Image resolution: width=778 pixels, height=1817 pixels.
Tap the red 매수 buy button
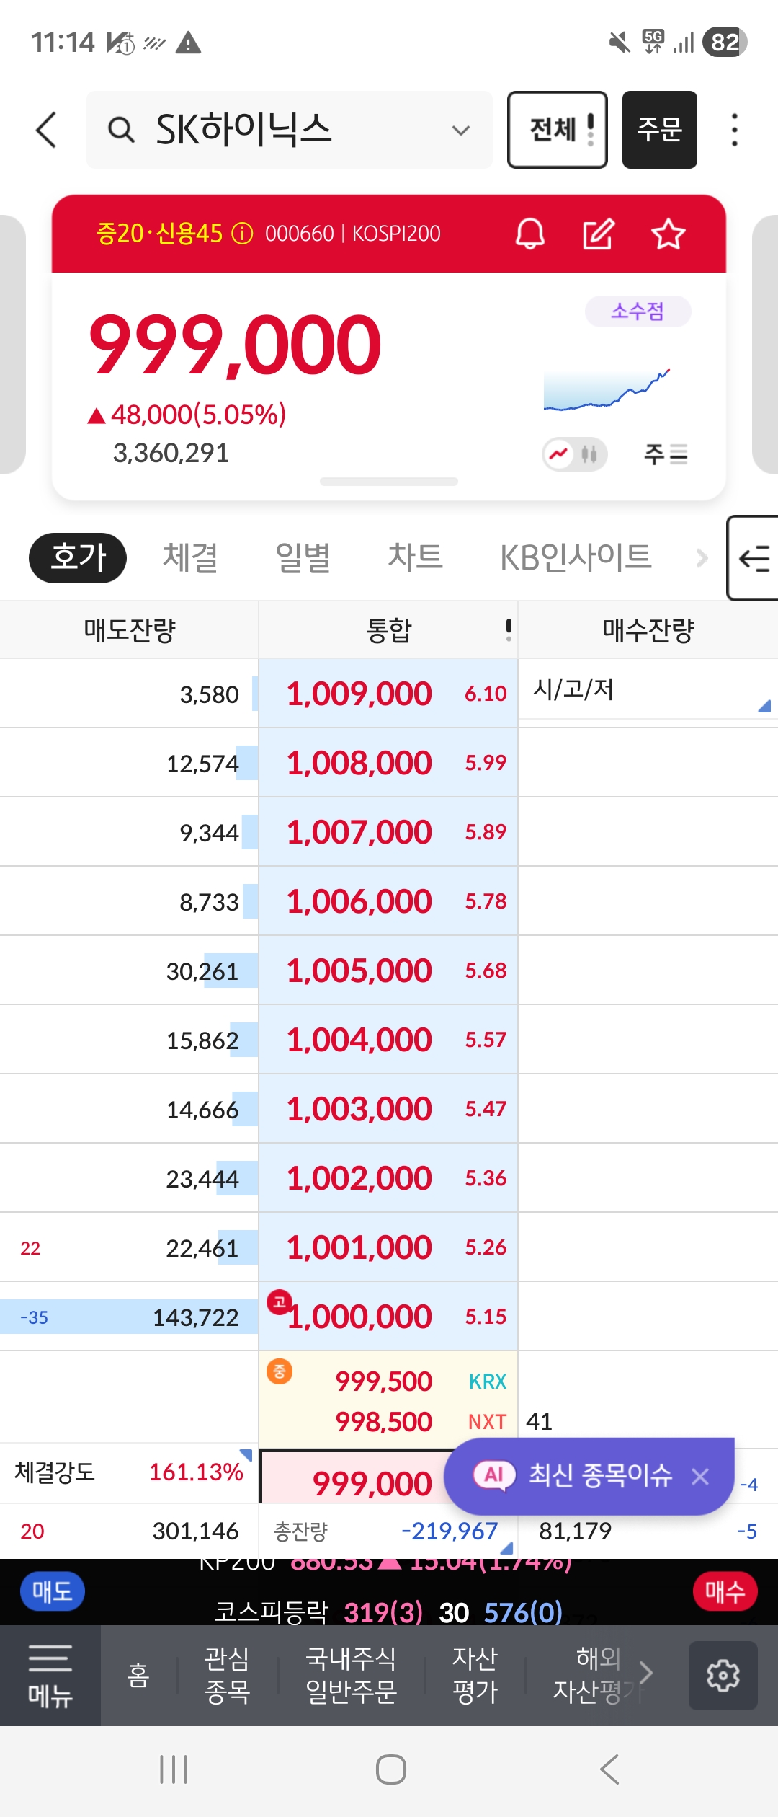click(x=725, y=1591)
